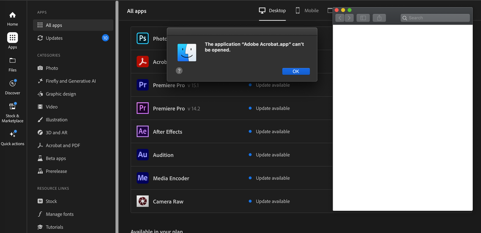The height and width of the screenshot is (233, 481).
Task: Click the sidebar scrollbar handle
Action: click(x=117, y=116)
